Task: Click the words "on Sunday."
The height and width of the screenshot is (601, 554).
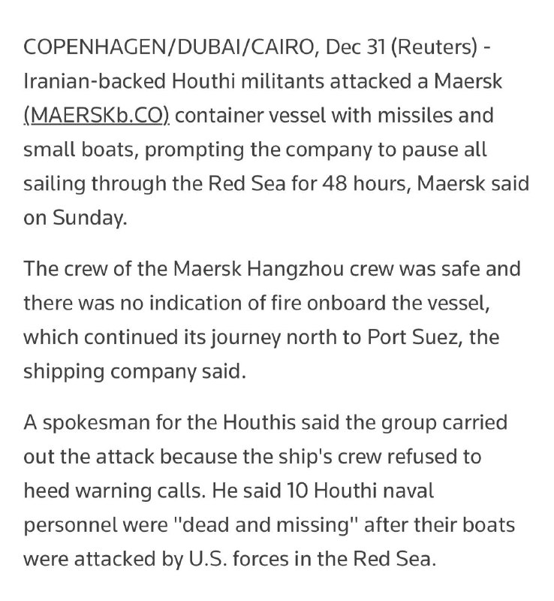Action: 71,217
